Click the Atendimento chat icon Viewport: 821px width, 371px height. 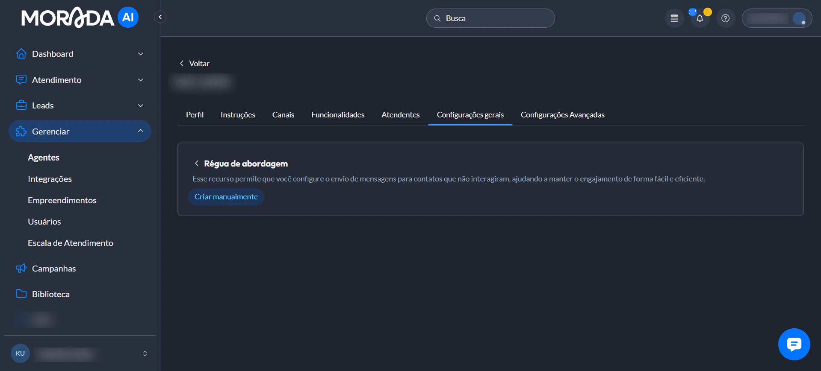[21, 80]
